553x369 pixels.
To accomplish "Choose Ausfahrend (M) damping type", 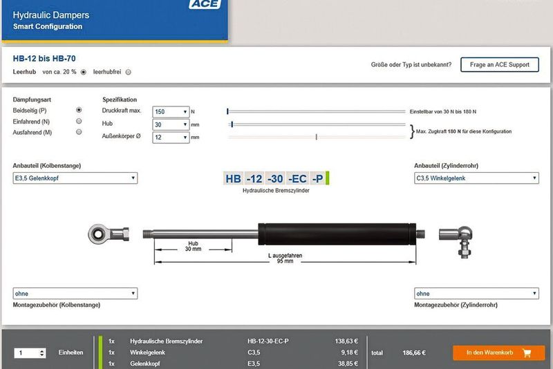I will click(79, 132).
